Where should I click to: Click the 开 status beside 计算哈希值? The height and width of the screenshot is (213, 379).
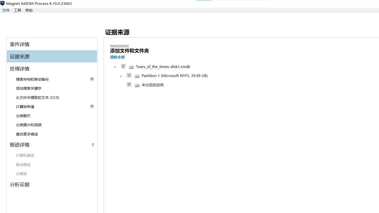(x=92, y=107)
